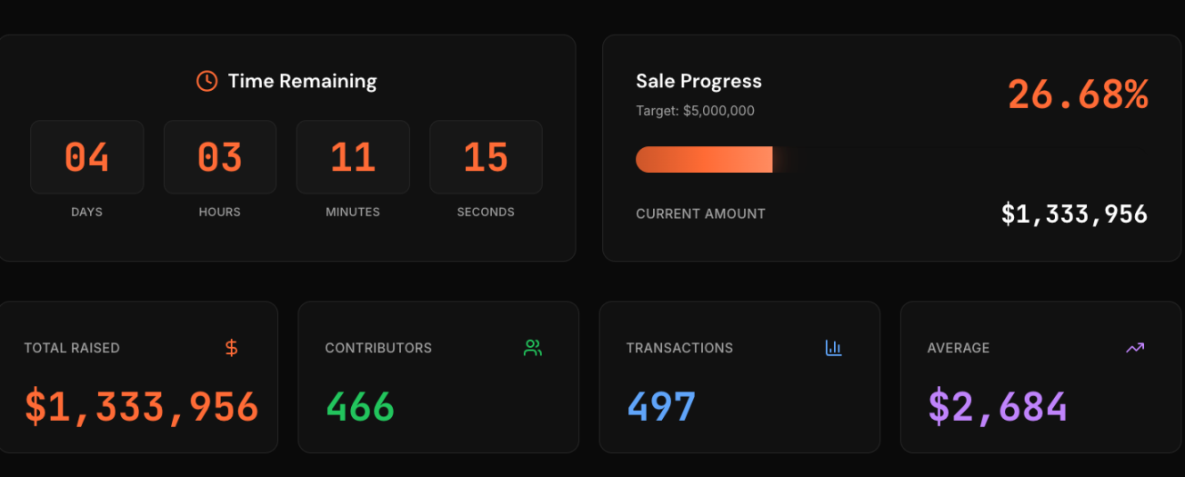This screenshot has height=477, width=1185.
Task: Click the people icon in Contributors card
Action: coord(533,347)
